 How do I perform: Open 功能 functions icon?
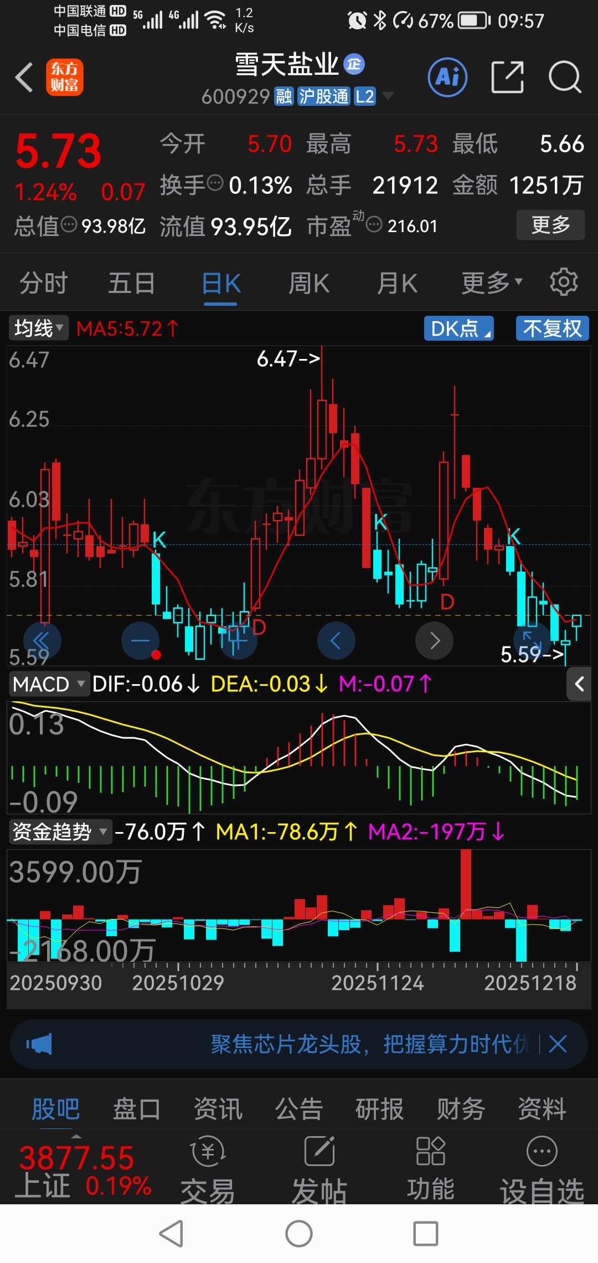[431, 1169]
